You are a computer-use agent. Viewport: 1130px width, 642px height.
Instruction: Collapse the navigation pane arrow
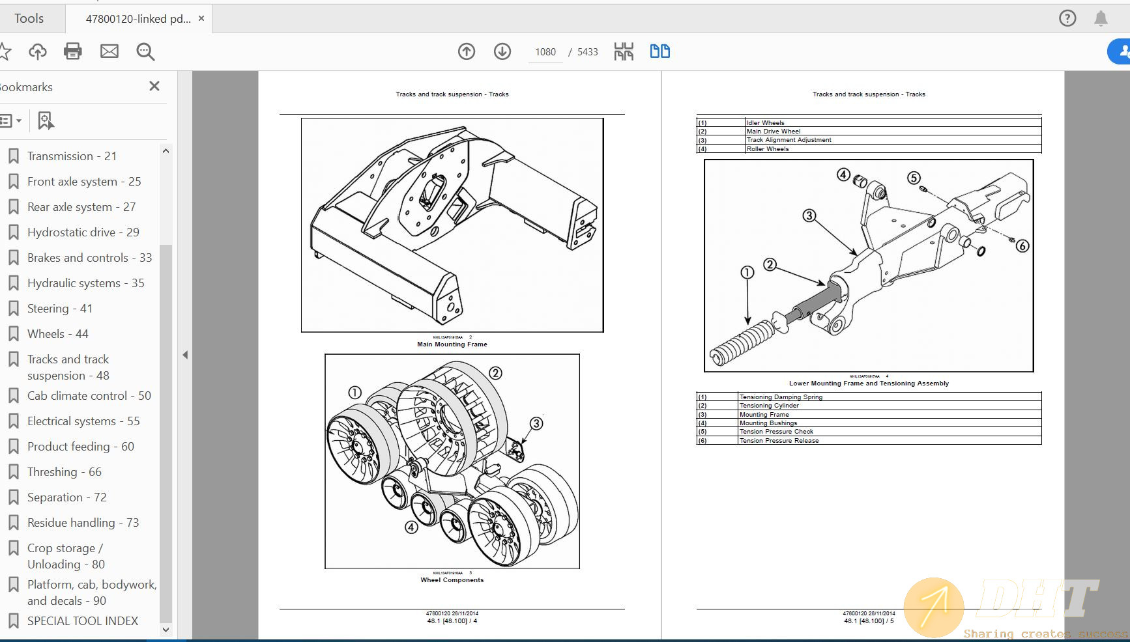pos(185,355)
